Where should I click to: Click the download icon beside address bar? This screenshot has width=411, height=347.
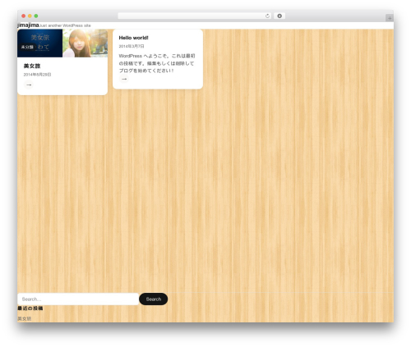tap(279, 16)
